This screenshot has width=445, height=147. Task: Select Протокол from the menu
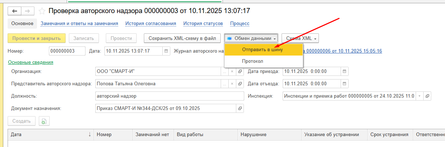click(253, 61)
